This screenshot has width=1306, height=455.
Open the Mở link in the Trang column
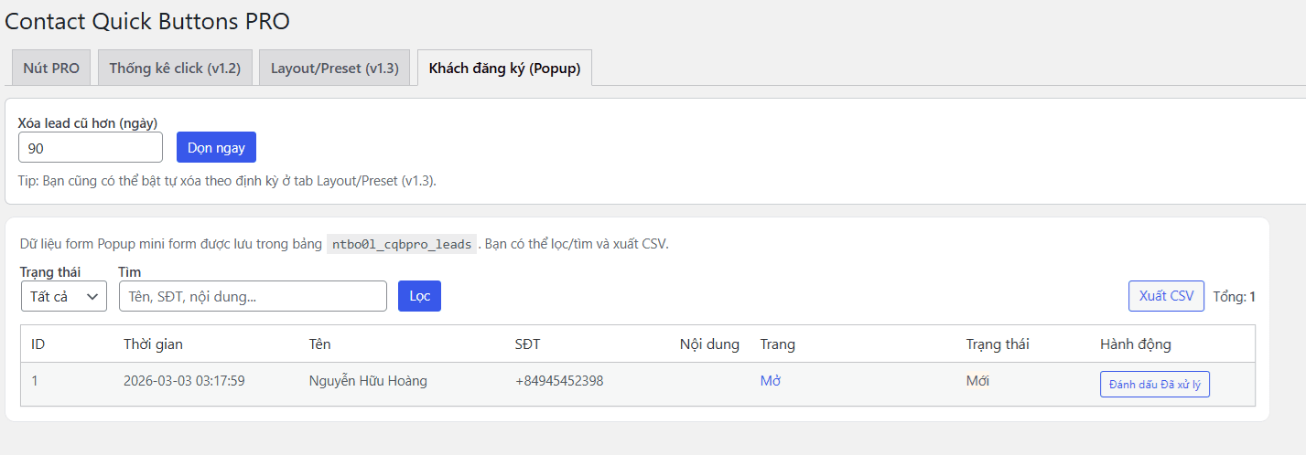pos(771,381)
